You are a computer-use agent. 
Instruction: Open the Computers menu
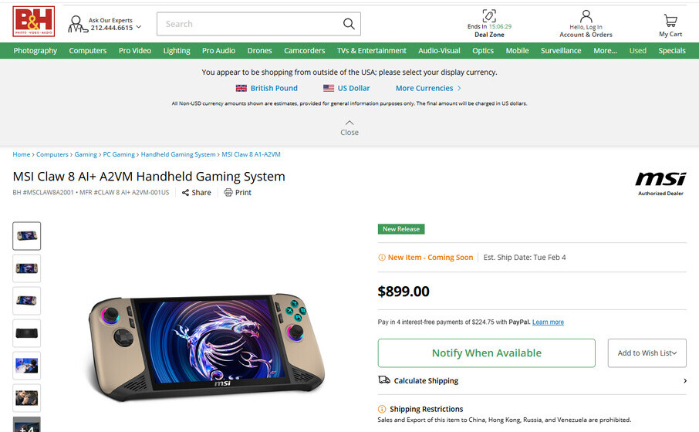(88, 51)
